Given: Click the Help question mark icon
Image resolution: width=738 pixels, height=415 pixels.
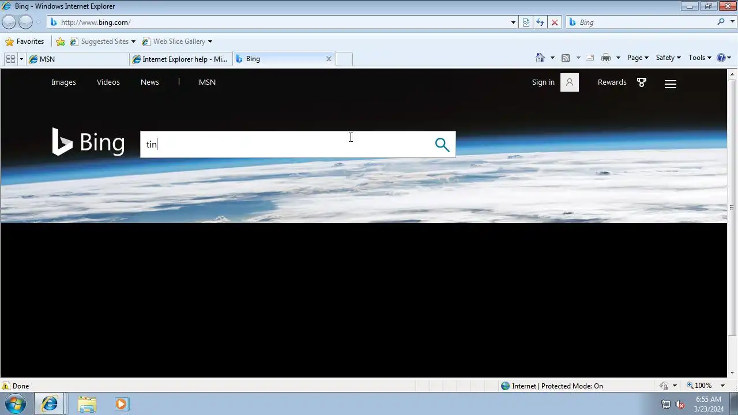Looking at the screenshot, I should coord(721,58).
